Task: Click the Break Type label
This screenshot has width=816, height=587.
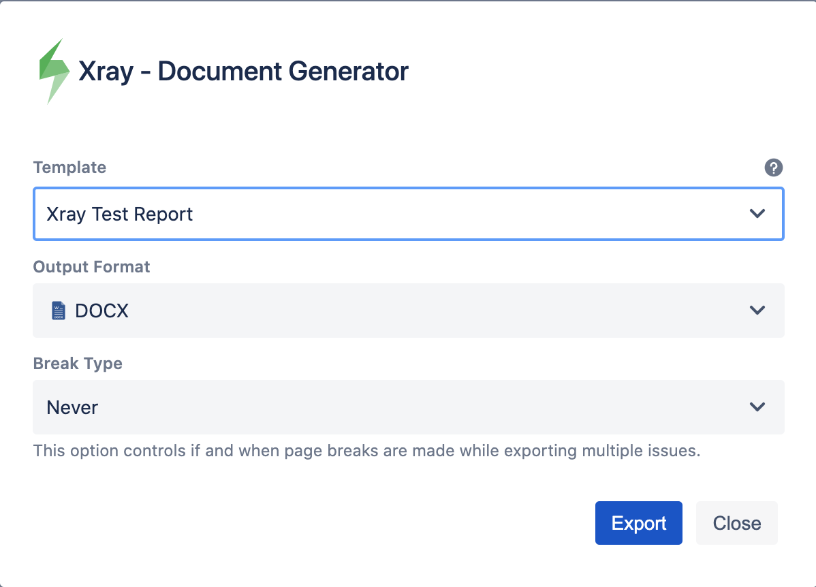Action: coord(78,363)
